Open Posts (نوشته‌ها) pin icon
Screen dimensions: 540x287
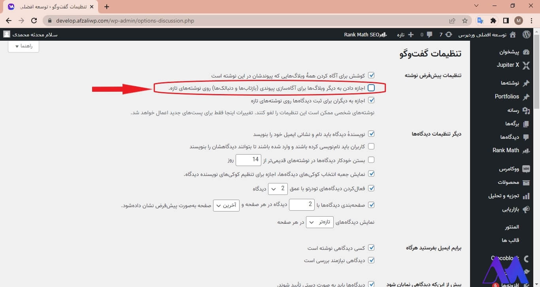coord(526,83)
